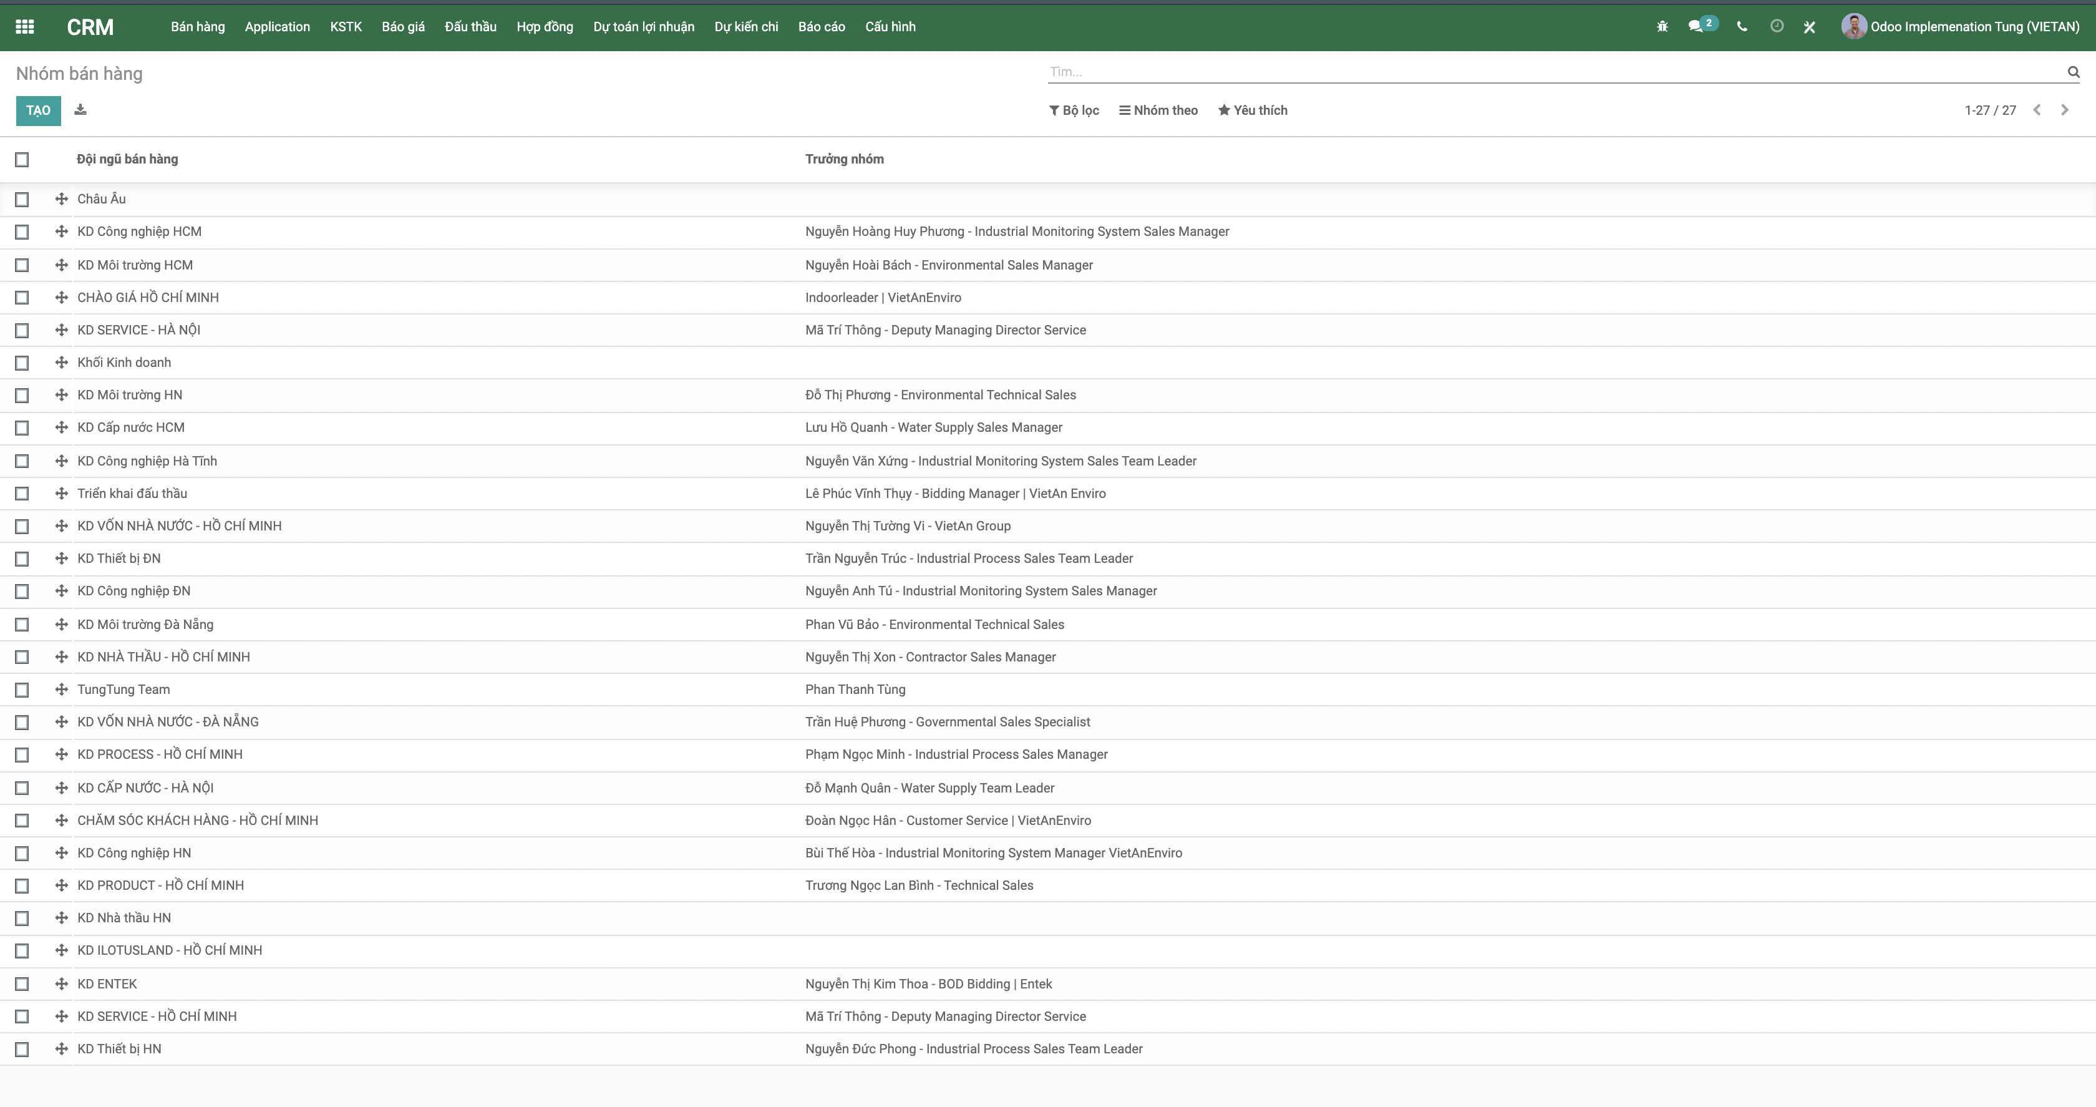This screenshot has width=2096, height=1107.
Task: Open the Báo cáo menu
Action: (x=821, y=27)
